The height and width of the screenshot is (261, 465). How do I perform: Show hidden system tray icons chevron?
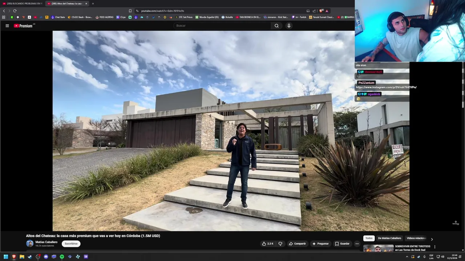407,257
